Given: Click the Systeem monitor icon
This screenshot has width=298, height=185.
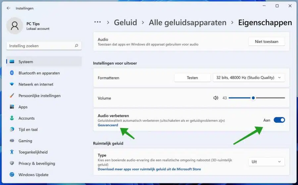Looking at the screenshot, I should point(12,62).
